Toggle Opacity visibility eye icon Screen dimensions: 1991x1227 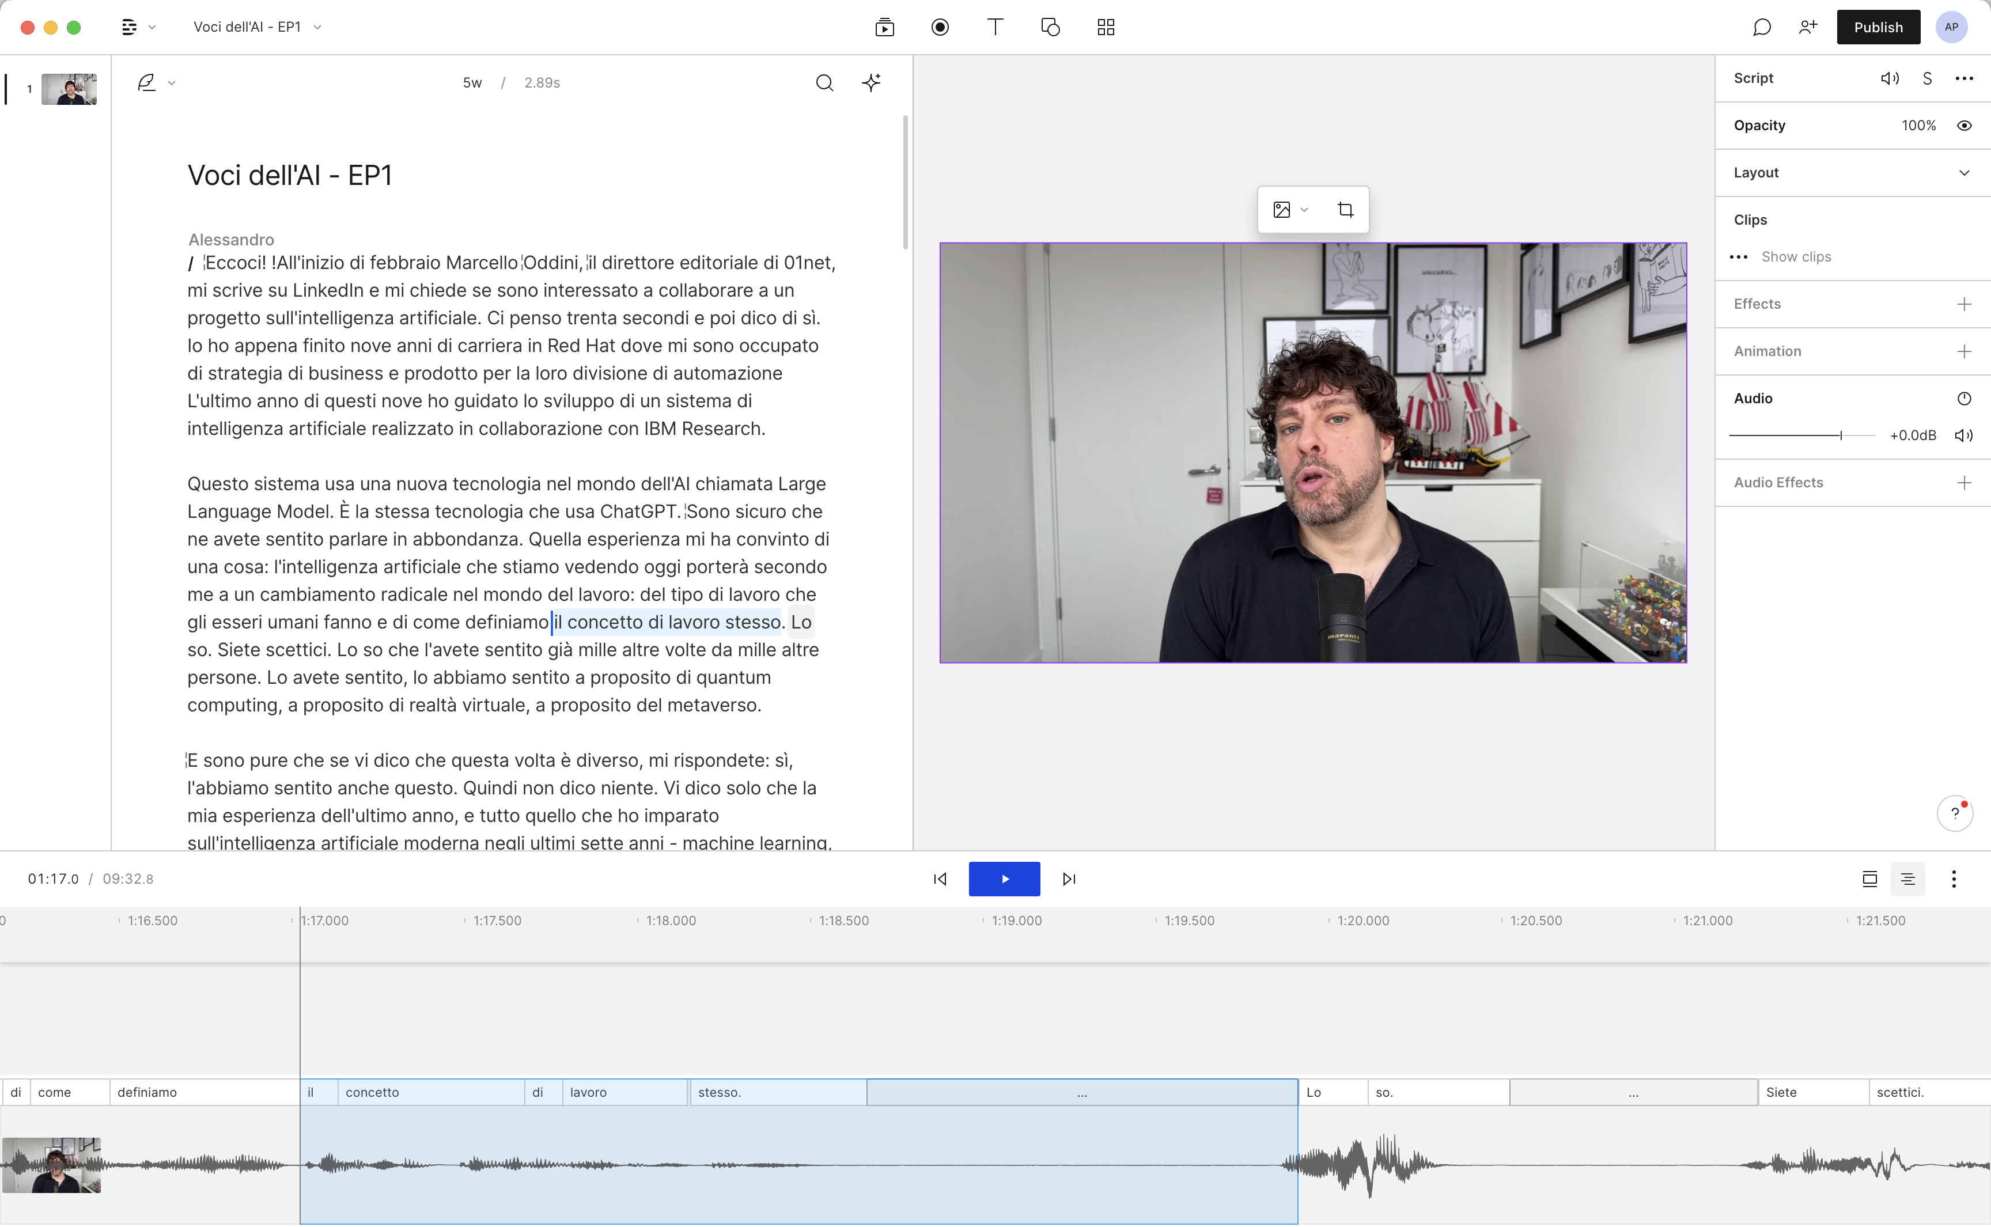click(1963, 126)
